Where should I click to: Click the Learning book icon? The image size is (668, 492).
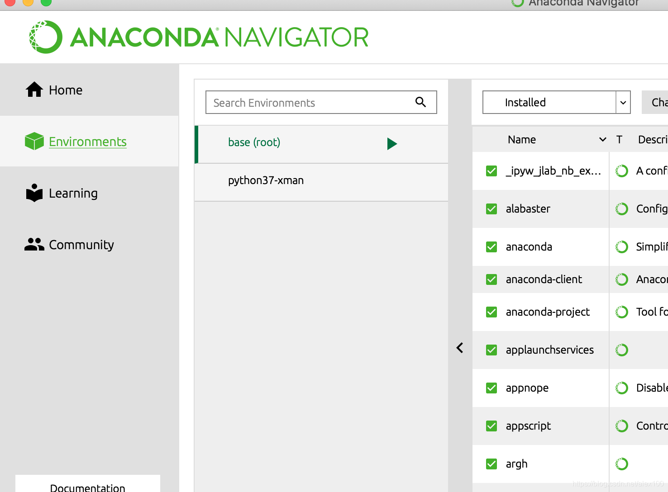coord(34,193)
